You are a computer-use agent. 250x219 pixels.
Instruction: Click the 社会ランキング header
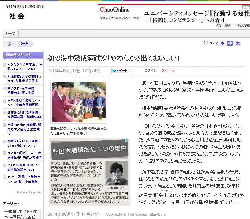click(23, 55)
